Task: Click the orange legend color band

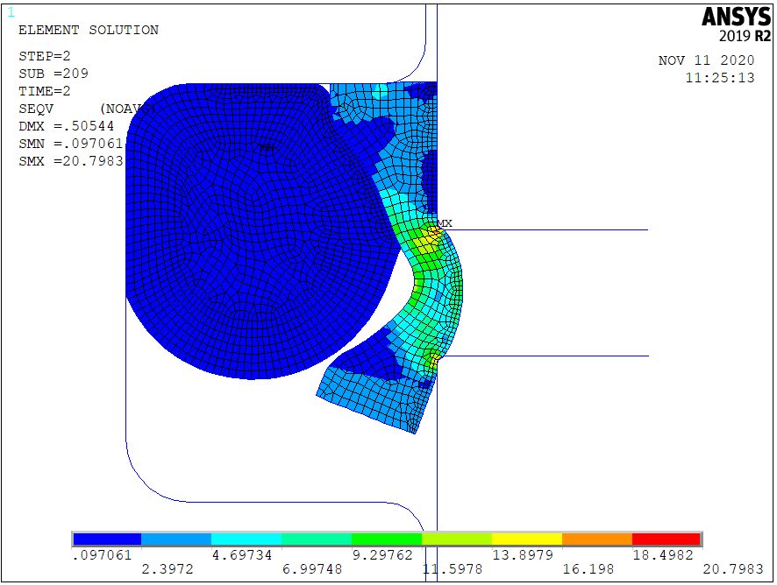Action: pyautogui.click(x=597, y=539)
